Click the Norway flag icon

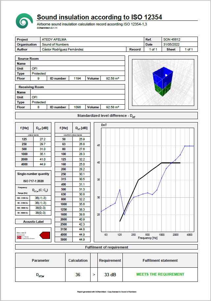19,237
